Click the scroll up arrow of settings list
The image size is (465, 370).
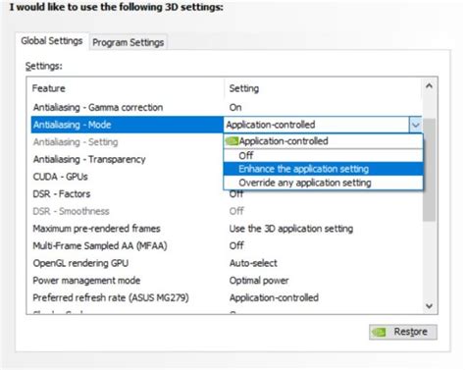point(429,86)
